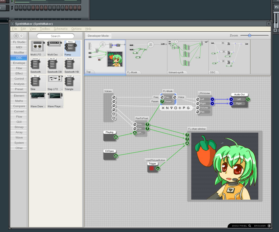
Task: Click PanToFloat's Volu... input connector
Action: (x=135, y=124)
